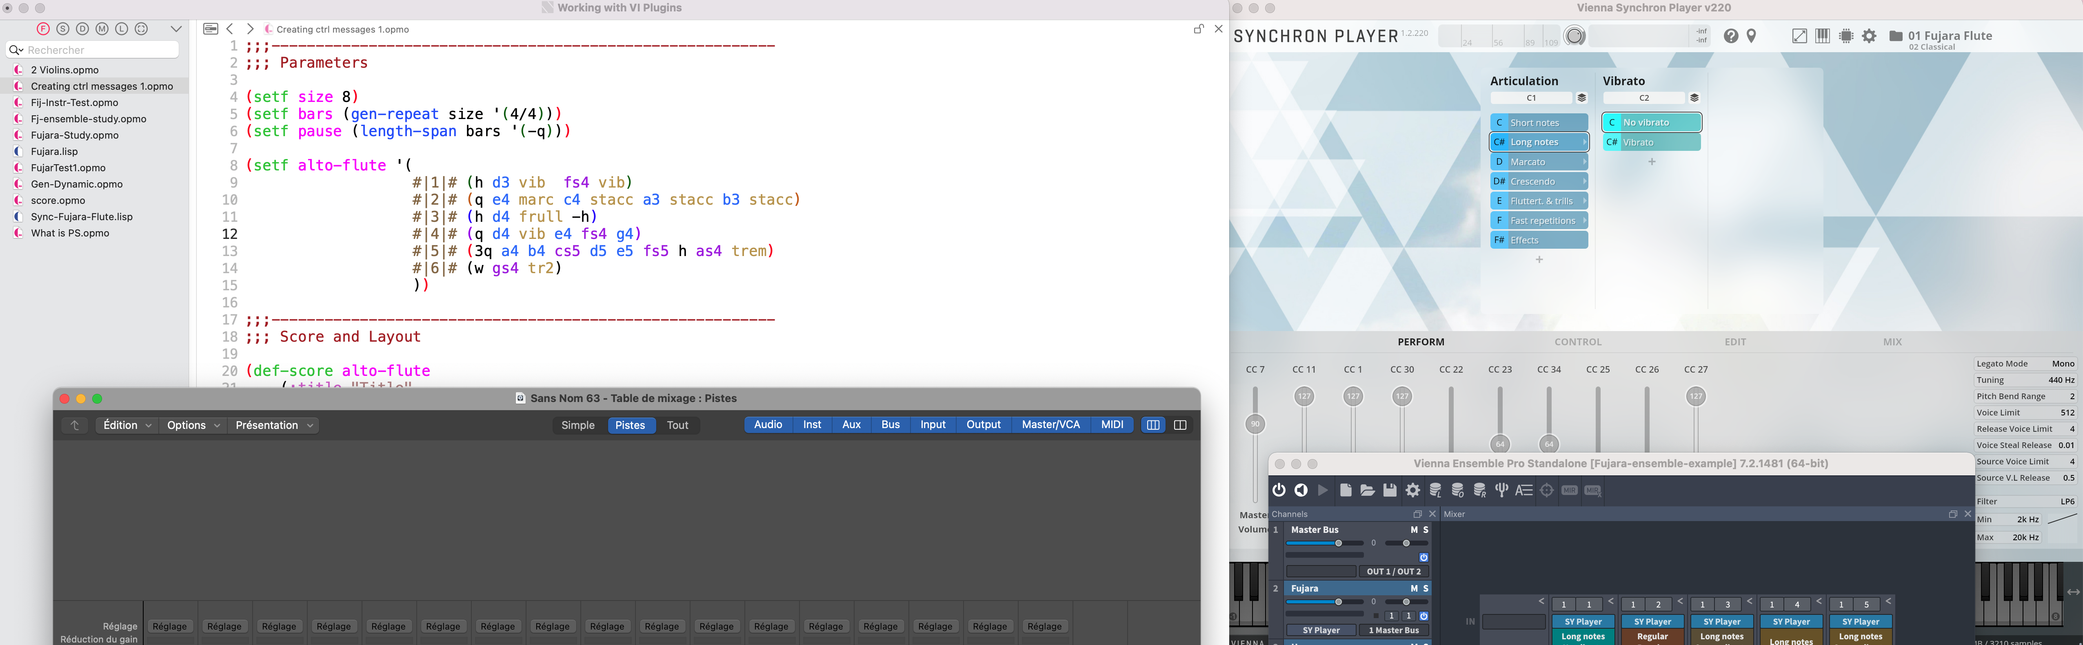Click the mixer up-arrow button
The height and width of the screenshot is (645, 2083).
[x=74, y=425]
